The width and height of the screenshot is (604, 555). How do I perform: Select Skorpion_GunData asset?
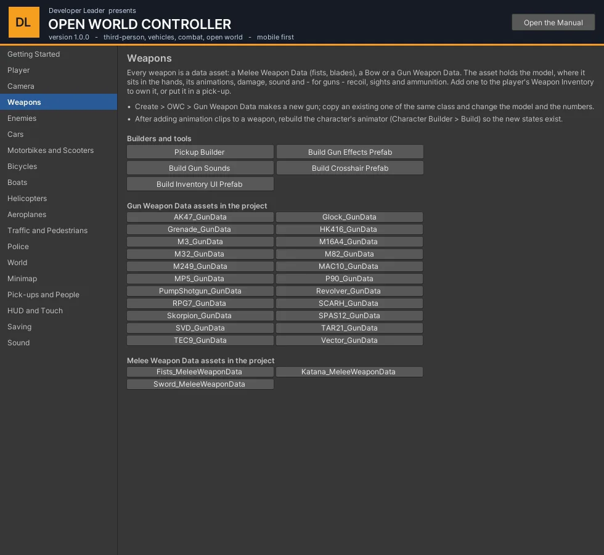(x=200, y=316)
